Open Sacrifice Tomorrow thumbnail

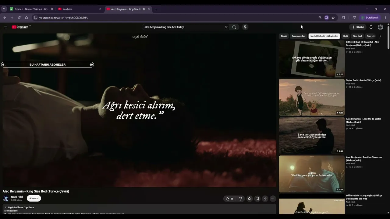click(312, 174)
